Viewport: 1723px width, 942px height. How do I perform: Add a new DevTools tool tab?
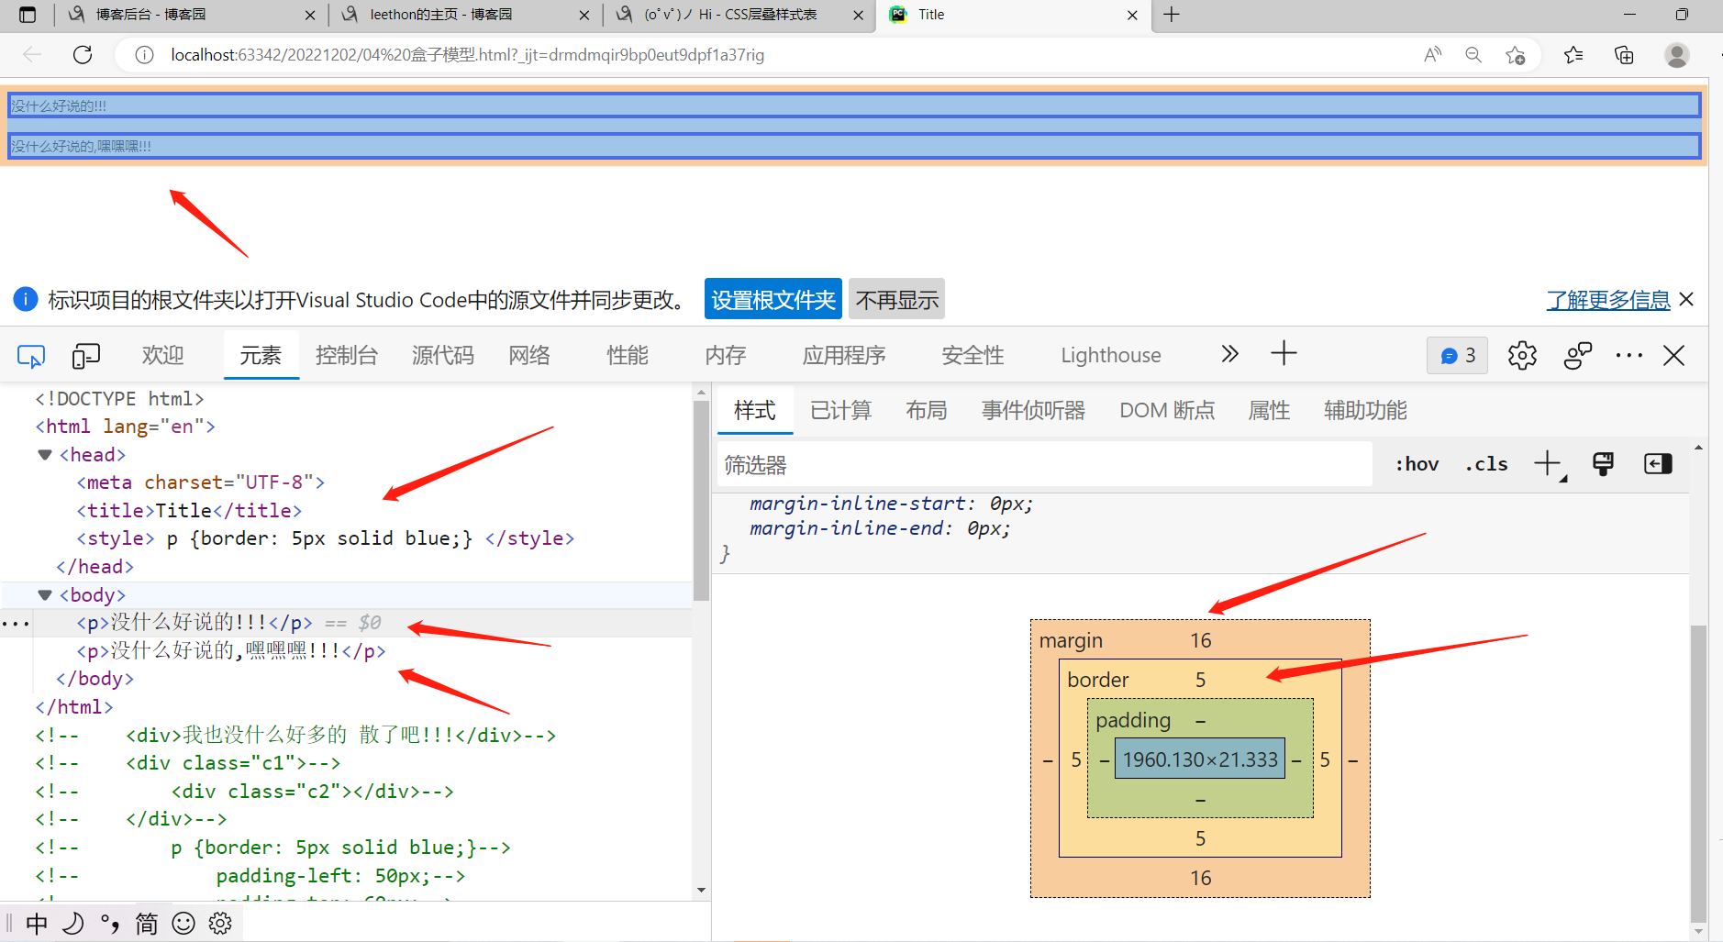1284,354
